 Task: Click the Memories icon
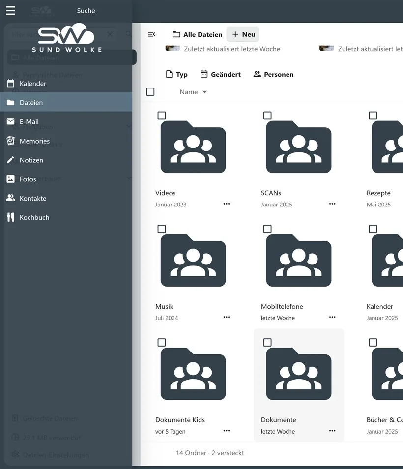coord(10,141)
